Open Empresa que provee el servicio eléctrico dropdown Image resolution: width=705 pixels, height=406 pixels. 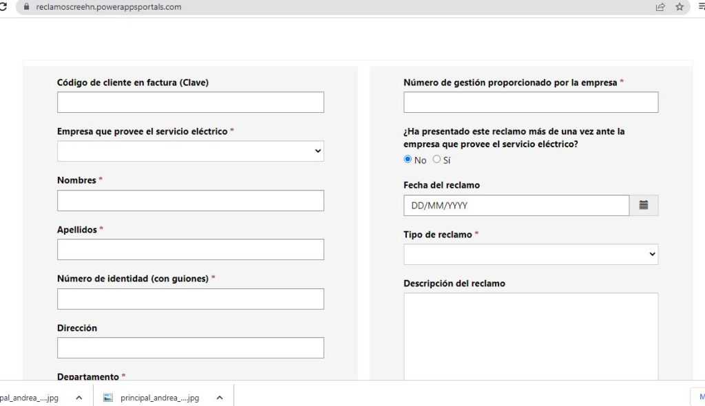pyautogui.click(x=190, y=151)
